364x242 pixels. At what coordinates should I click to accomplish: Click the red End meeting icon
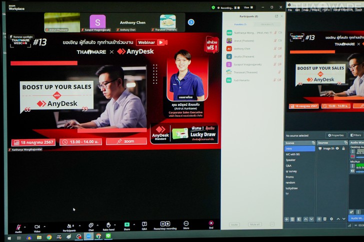point(211,223)
